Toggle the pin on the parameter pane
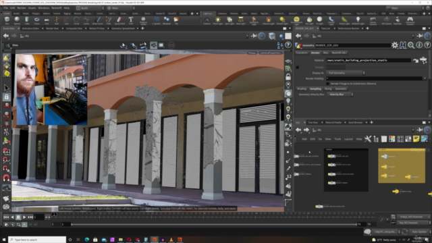The width and height of the screenshot is (432, 243). tap(420, 36)
